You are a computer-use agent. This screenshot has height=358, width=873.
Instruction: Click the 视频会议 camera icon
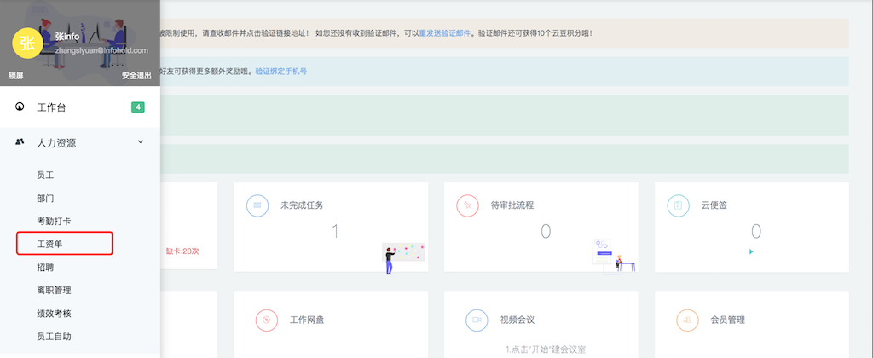pos(477,320)
